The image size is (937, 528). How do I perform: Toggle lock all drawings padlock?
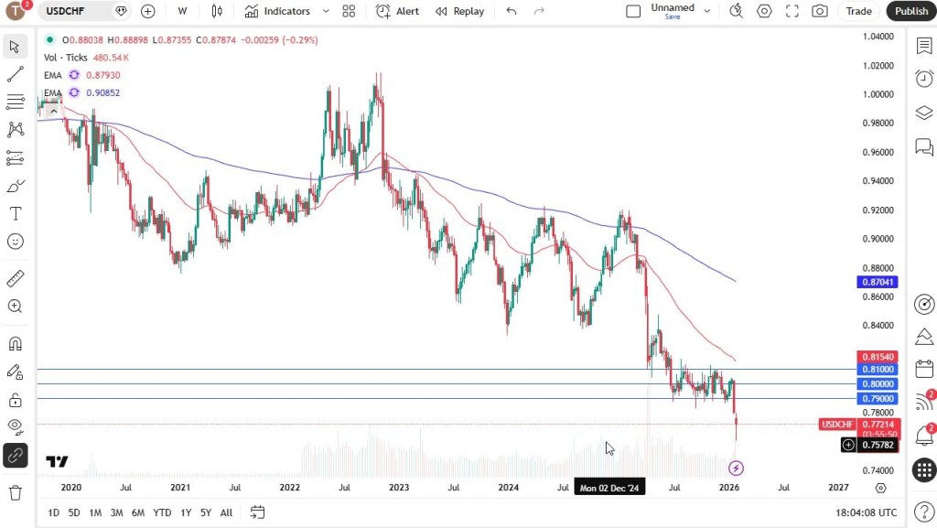(16, 400)
